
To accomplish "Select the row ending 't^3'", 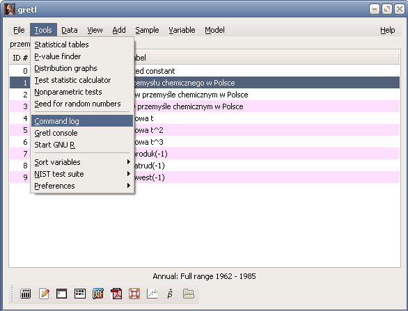I will [x=205, y=142].
